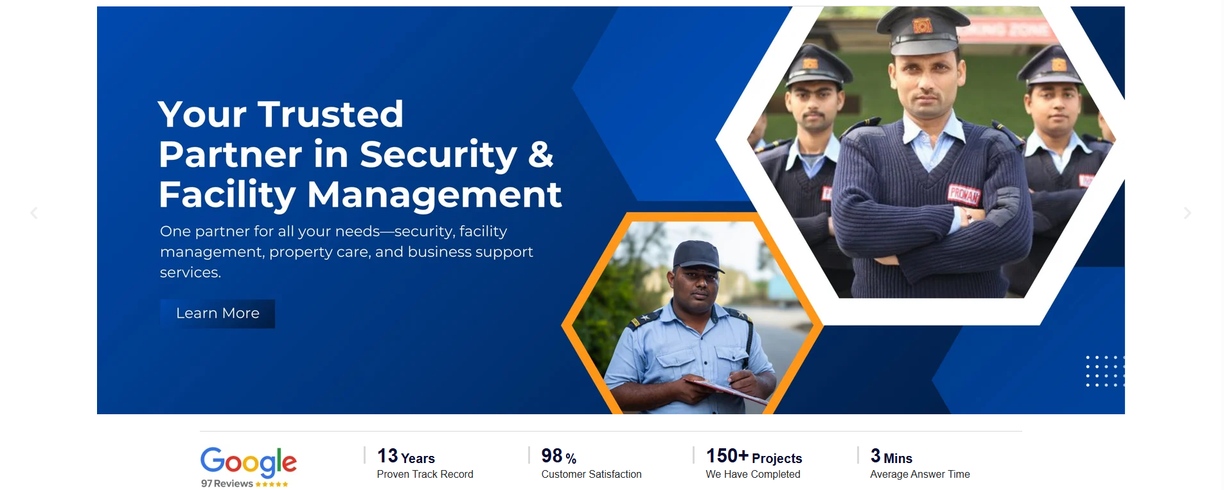Click the Your Trusted Partner headline

[x=360, y=154]
